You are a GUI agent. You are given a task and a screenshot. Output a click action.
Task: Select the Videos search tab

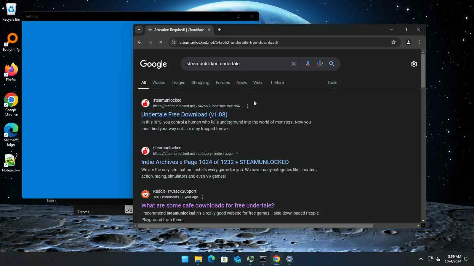tap(159, 82)
